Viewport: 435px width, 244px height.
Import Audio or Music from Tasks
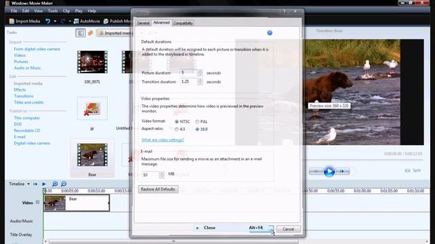coord(27,68)
